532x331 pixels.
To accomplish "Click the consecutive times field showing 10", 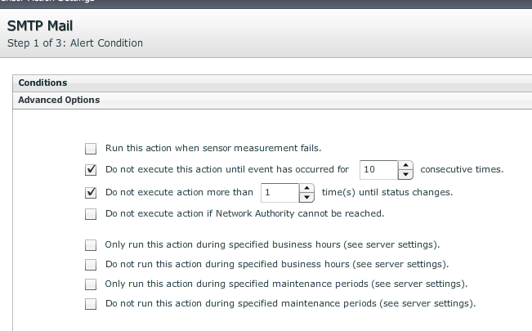I will 378,170.
